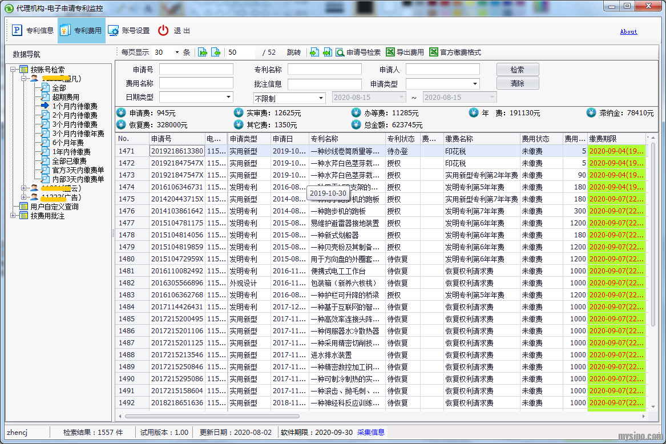The height and width of the screenshot is (444, 666).
Task: Click the 检索 search button
Action: [x=517, y=70]
